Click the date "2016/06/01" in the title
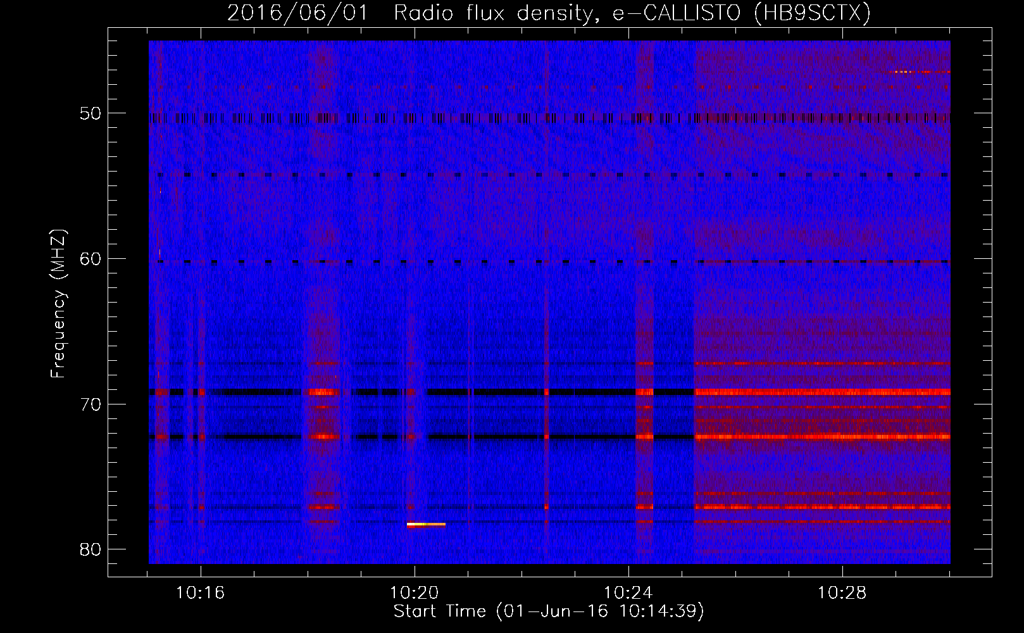 (x=297, y=13)
